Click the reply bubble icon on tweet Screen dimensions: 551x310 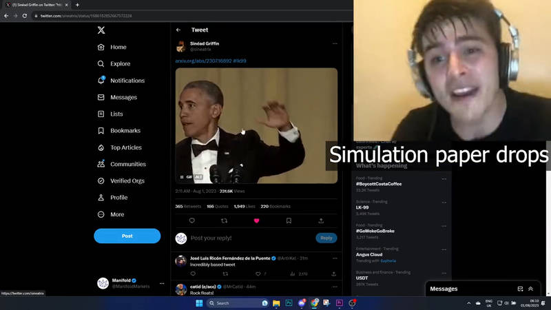[x=192, y=220]
